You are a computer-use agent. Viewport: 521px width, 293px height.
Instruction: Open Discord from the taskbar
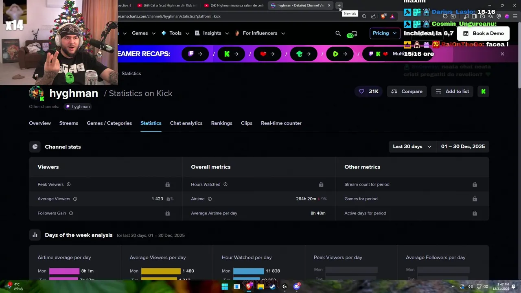(x=297, y=286)
